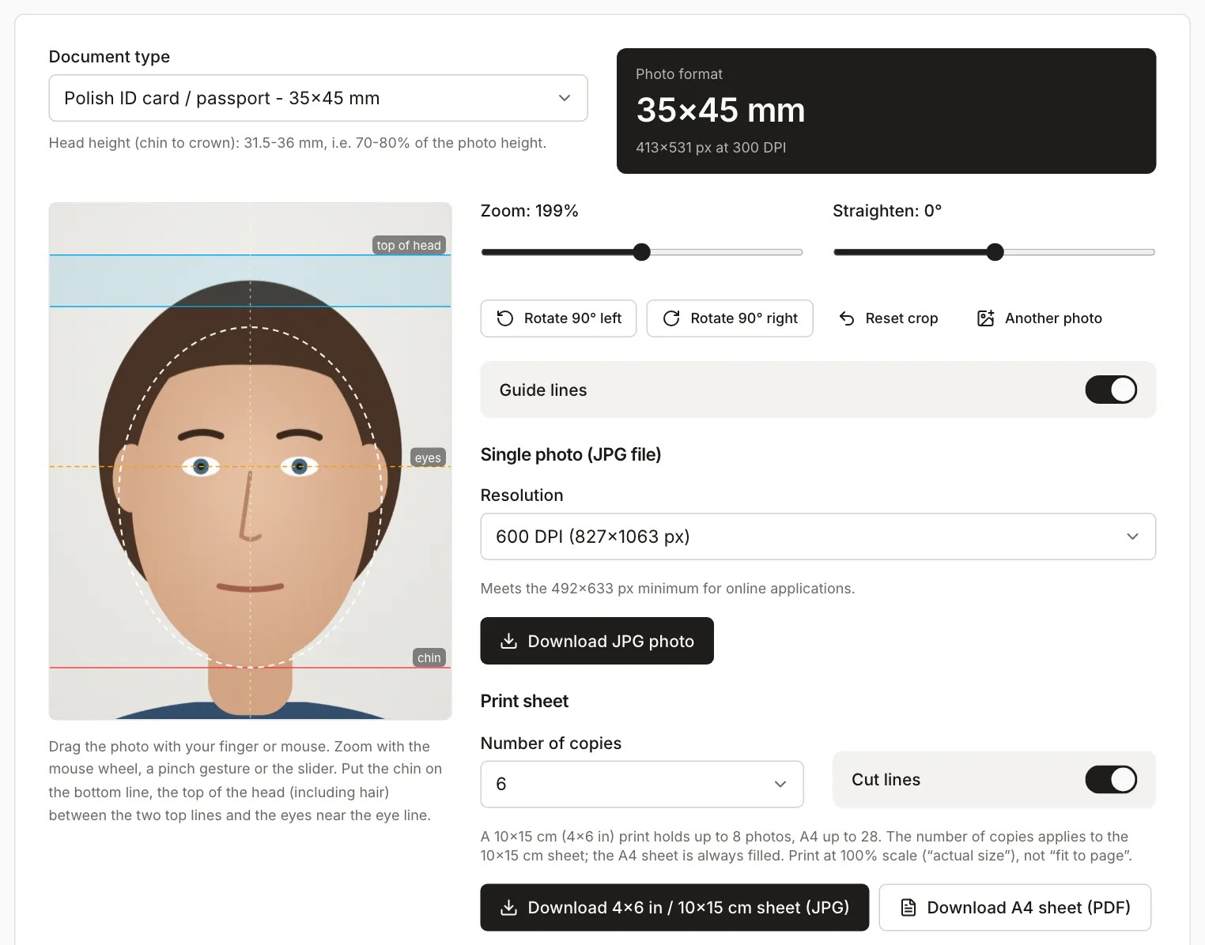1205x945 pixels.
Task: Click the 'Head height (chin to crown)' hint text
Action: (x=297, y=143)
